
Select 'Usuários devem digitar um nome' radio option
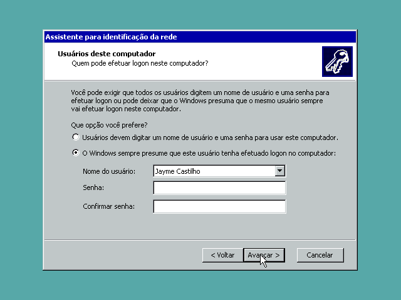point(76,137)
